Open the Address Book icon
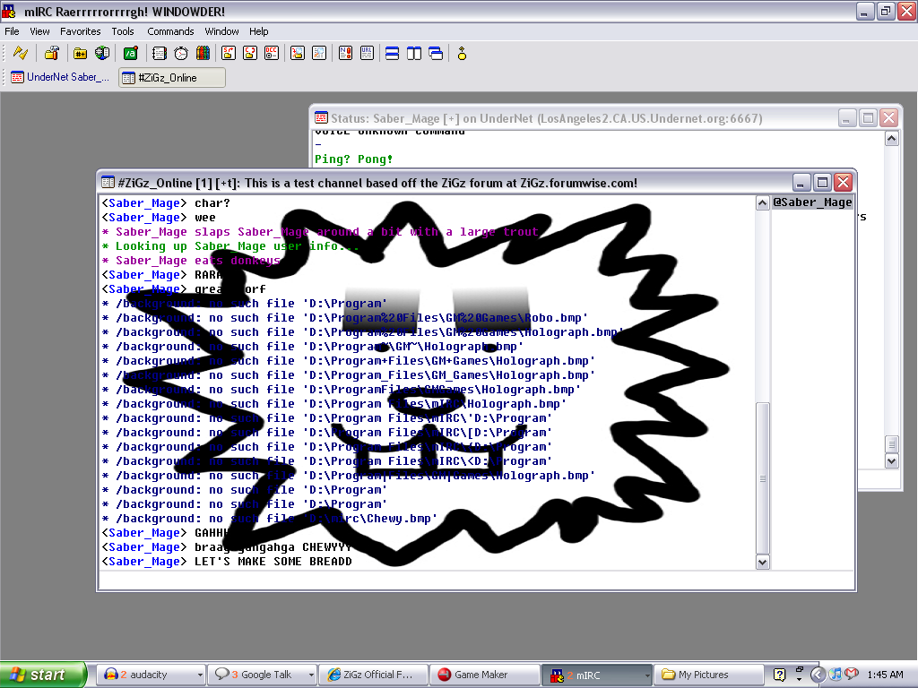918x688 pixels. click(x=160, y=53)
